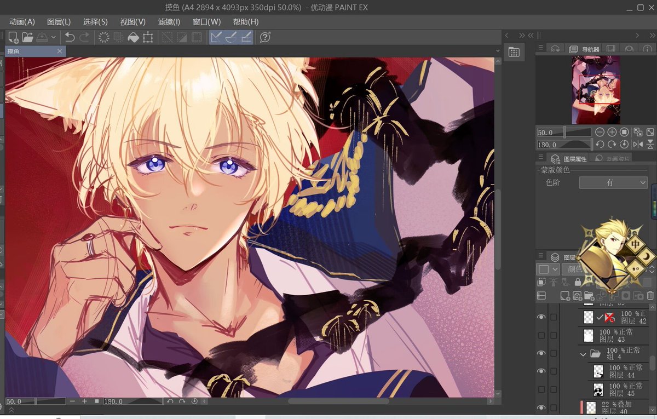
Task: Open the 图层(L) menu
Action: coord(59,22)
